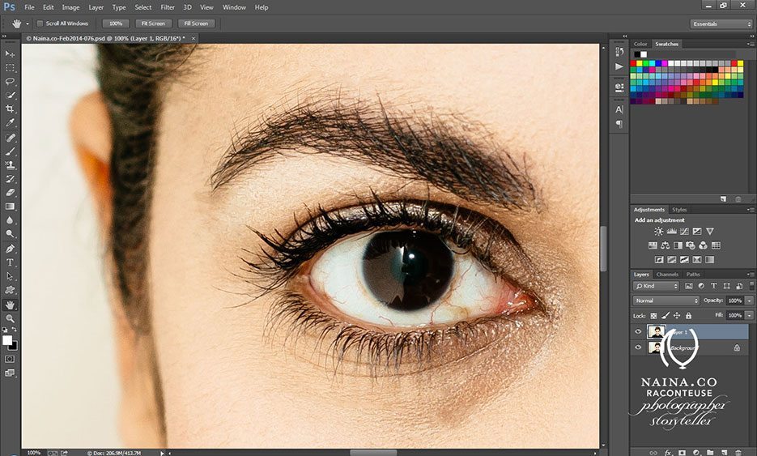
Task: Open the Normal blend mode dropdown
Action: pyautogui.click(x=666, y=300)
